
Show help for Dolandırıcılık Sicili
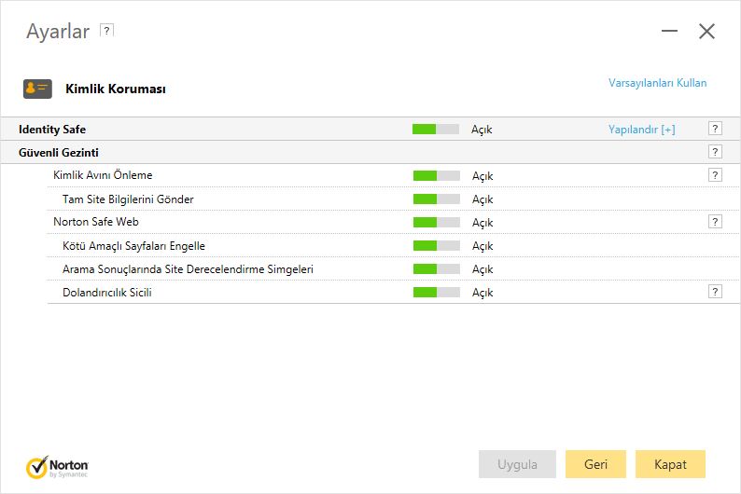[x=715, y=292]
